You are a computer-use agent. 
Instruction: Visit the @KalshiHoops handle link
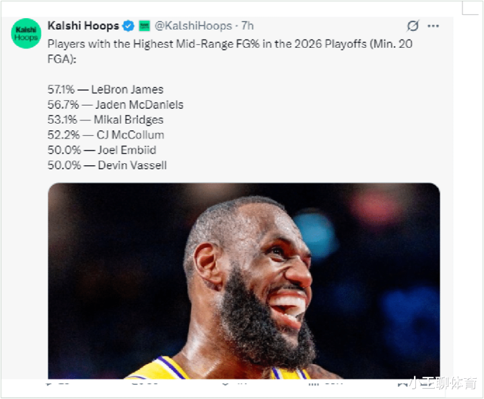click(193, 26)
